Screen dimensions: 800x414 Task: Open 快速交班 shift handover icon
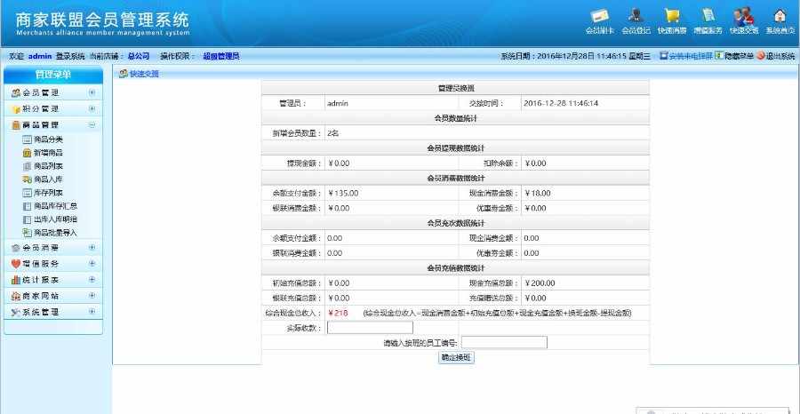pos(744,16)
